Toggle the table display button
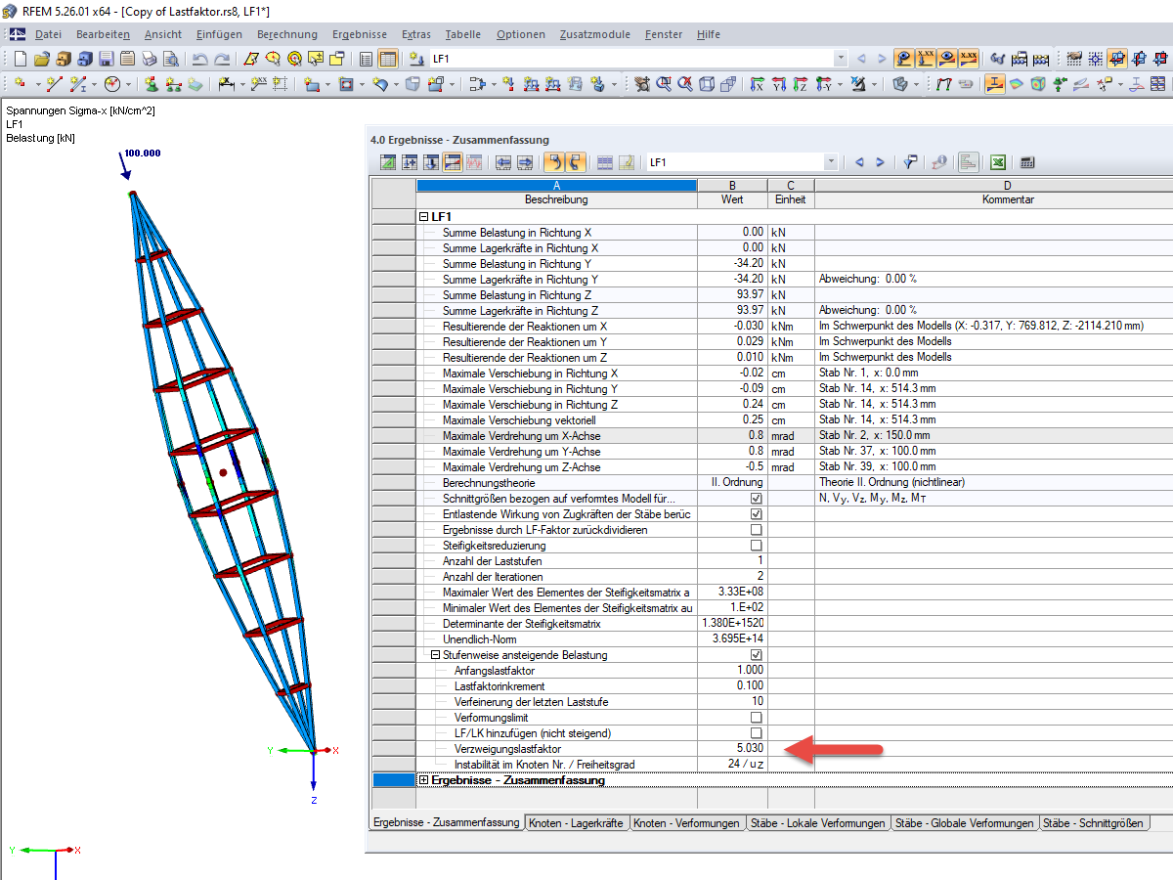The width and height of the screenshot is (1173, 880). 388,59
